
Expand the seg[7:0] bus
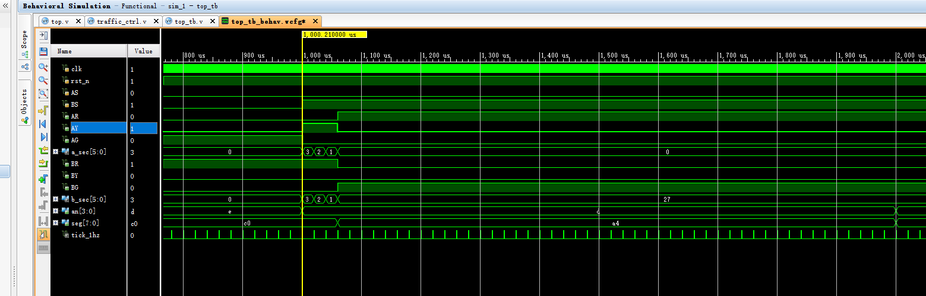tap(55, 223)
